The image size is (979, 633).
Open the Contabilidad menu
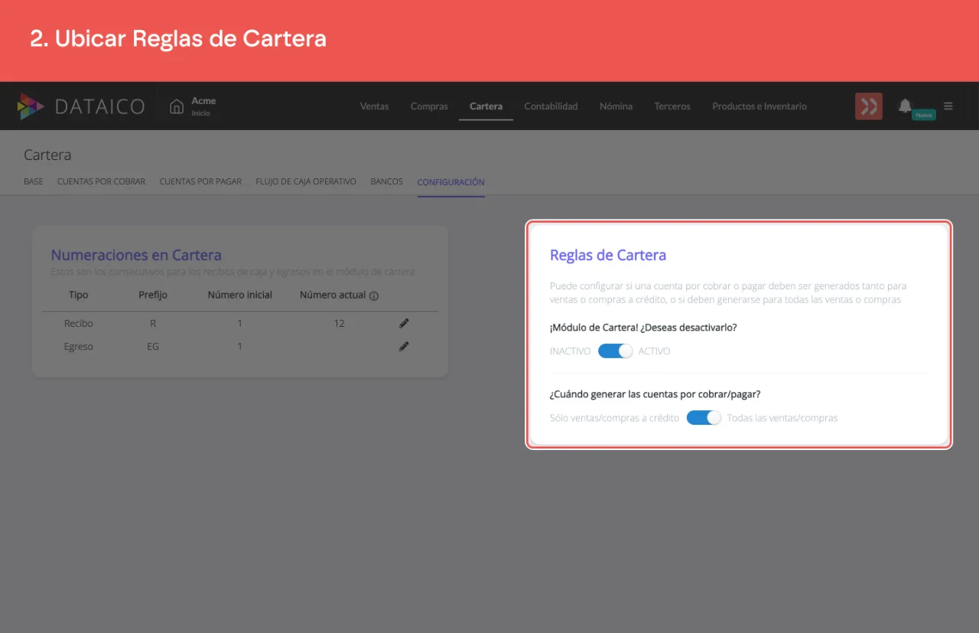[x=551, y=106]
